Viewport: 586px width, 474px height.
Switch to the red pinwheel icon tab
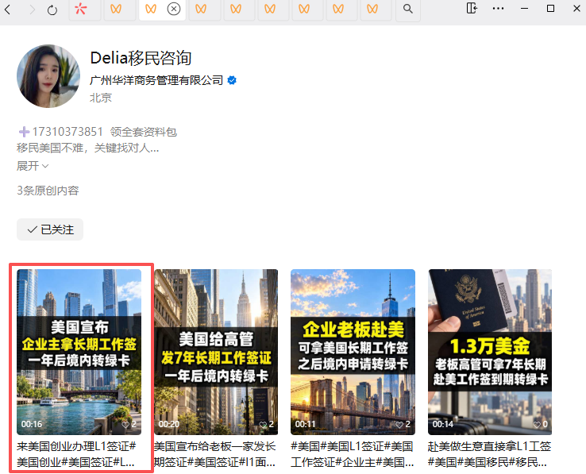point(80,9)
